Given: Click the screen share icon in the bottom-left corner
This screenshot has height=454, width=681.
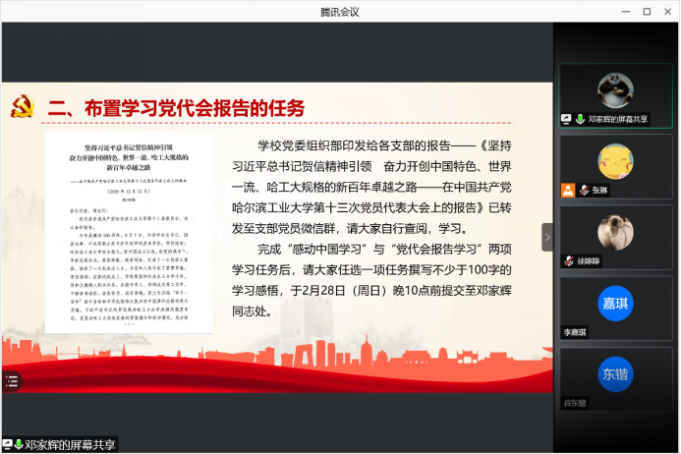Looking at the screenshot, I should coord(6,445).
